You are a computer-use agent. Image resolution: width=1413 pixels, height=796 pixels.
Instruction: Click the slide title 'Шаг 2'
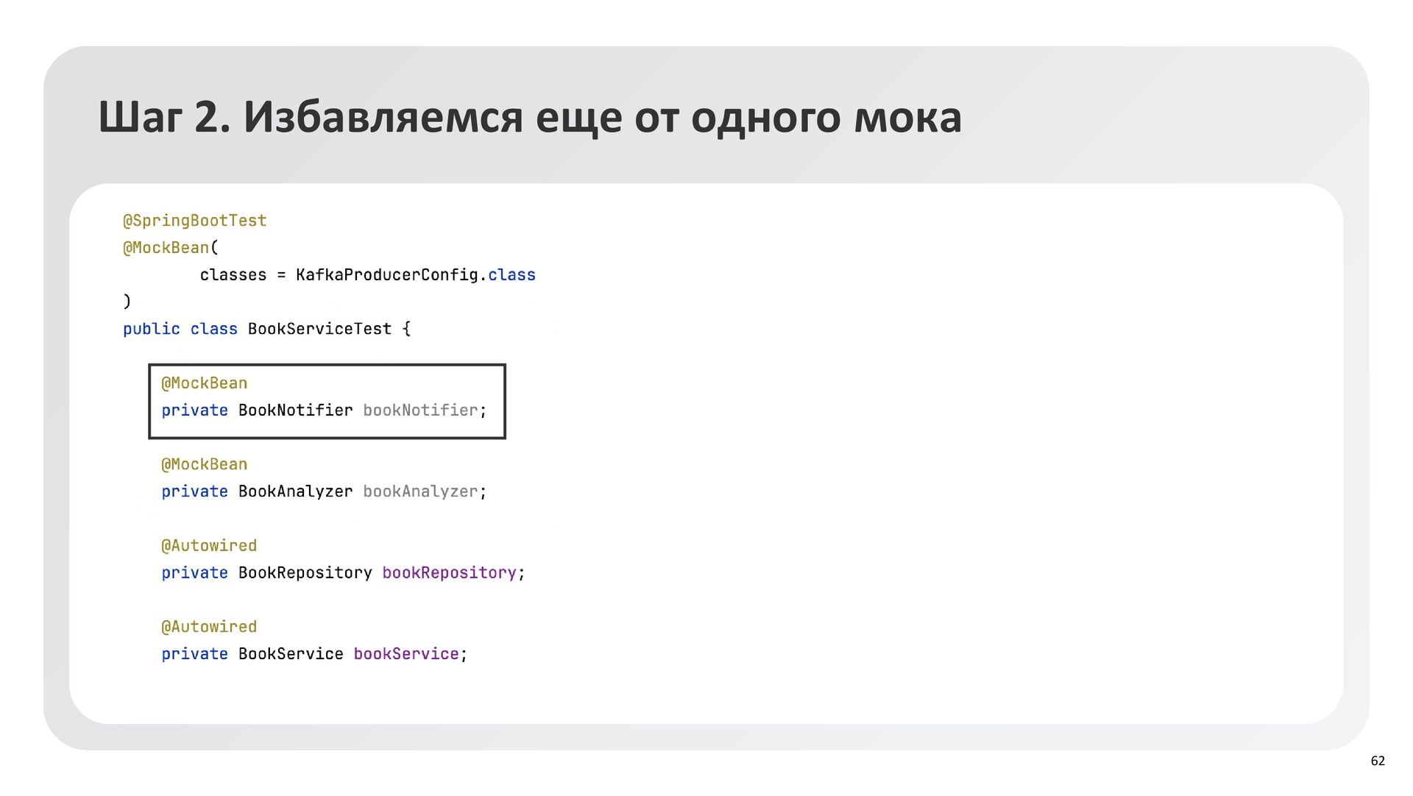(529, 117)
